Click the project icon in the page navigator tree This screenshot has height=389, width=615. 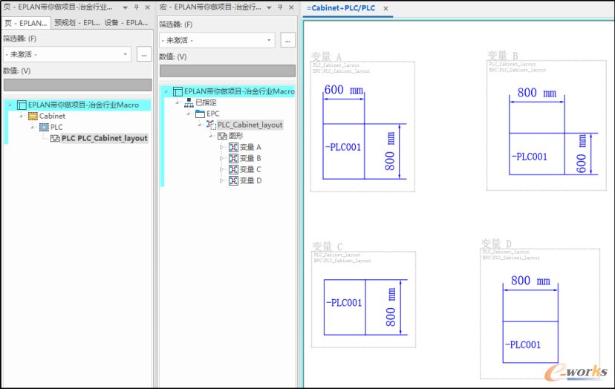point(22,105)
